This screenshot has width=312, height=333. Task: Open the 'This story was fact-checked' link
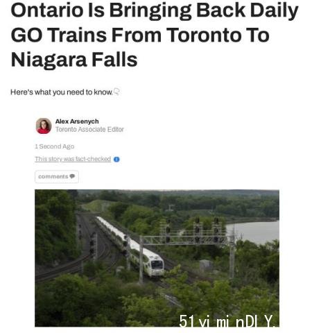click(73, 159)
